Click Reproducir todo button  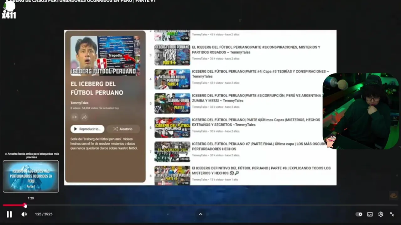[x=87, y=129]
